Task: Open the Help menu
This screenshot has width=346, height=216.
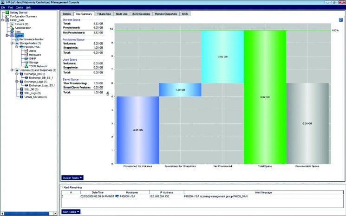Action: click(x=28, y=7)
